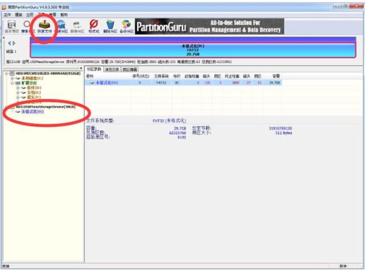Screen dimensions: 368x272
Task: Click the drive icon beside 文档(E:)
Action: click(23, 92)
